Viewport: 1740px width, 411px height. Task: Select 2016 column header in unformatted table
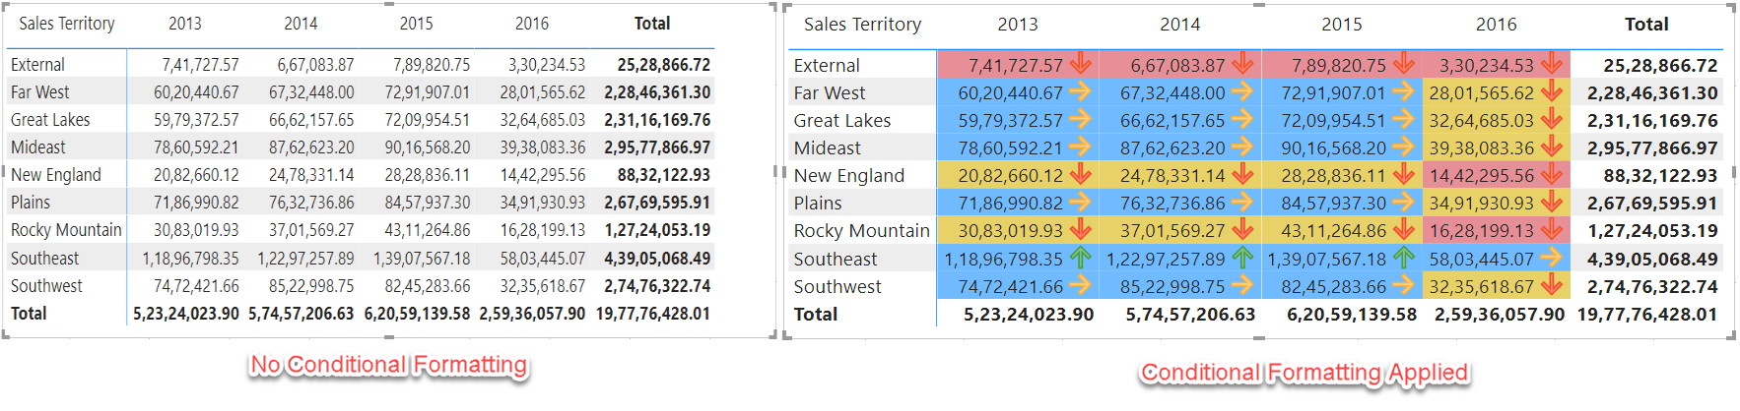(532, 24)
